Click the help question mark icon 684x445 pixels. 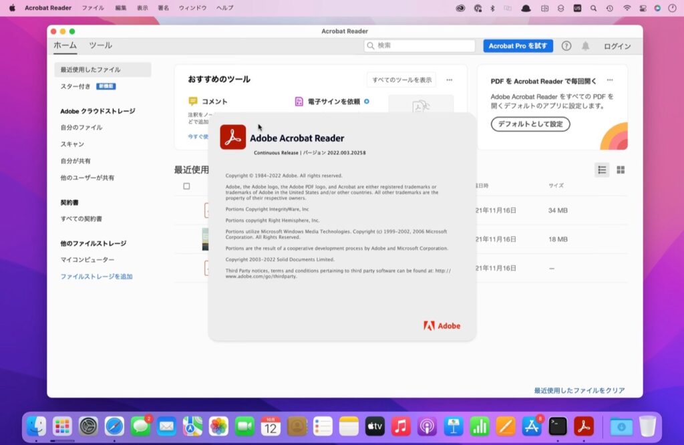point(566,46)
